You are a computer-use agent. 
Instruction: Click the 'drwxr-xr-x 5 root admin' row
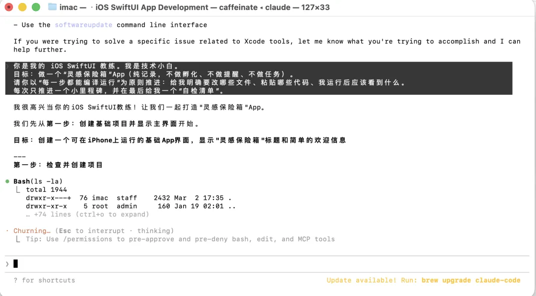[131, 206]
